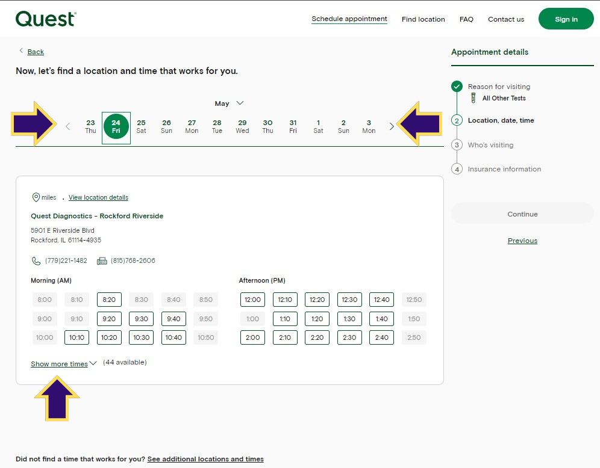Advance dates with right chevron arrow
The height and width of the screenshot is (468, 600).
pos(392,126)
